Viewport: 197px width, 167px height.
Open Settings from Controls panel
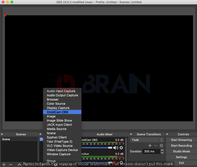tap(181, 157)
